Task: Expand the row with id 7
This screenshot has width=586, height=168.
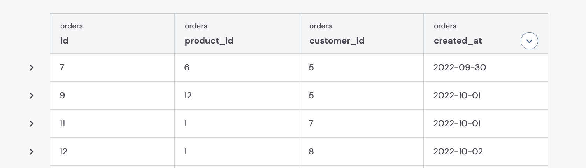Action: tap(31, 68)
